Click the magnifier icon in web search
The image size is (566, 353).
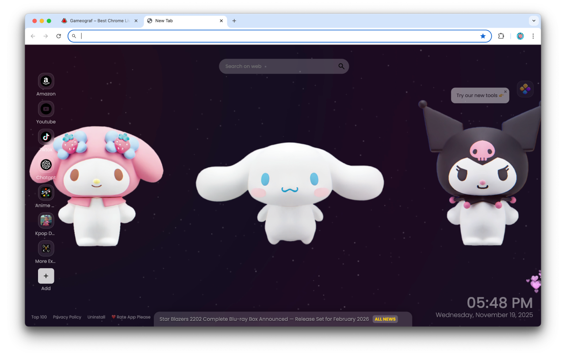click(x=341, y=66)
